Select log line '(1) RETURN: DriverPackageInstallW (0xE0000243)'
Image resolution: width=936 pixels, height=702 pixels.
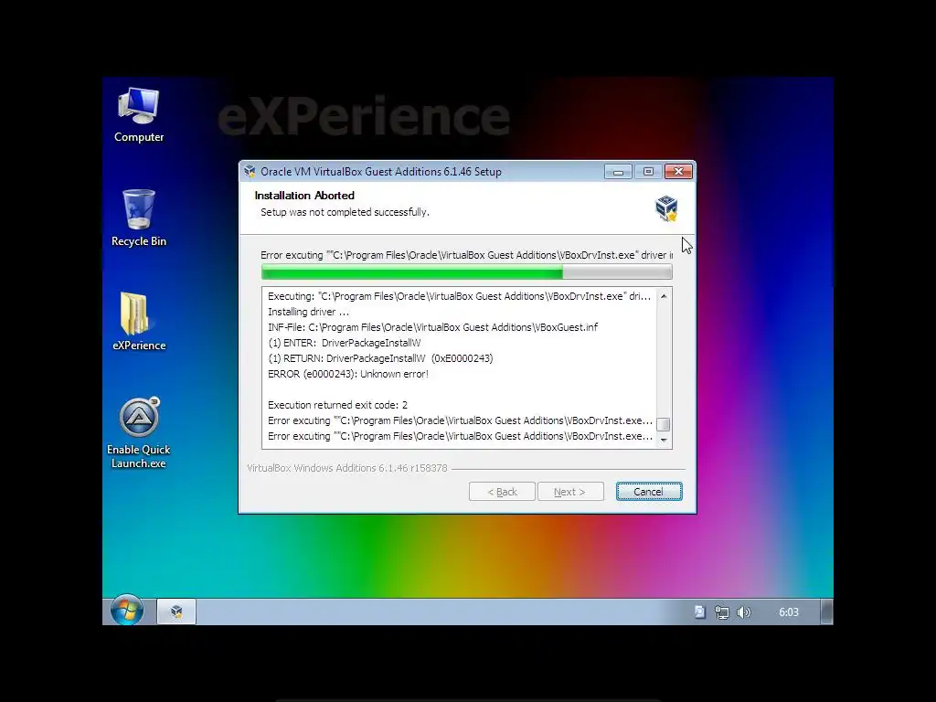point(380,358)
